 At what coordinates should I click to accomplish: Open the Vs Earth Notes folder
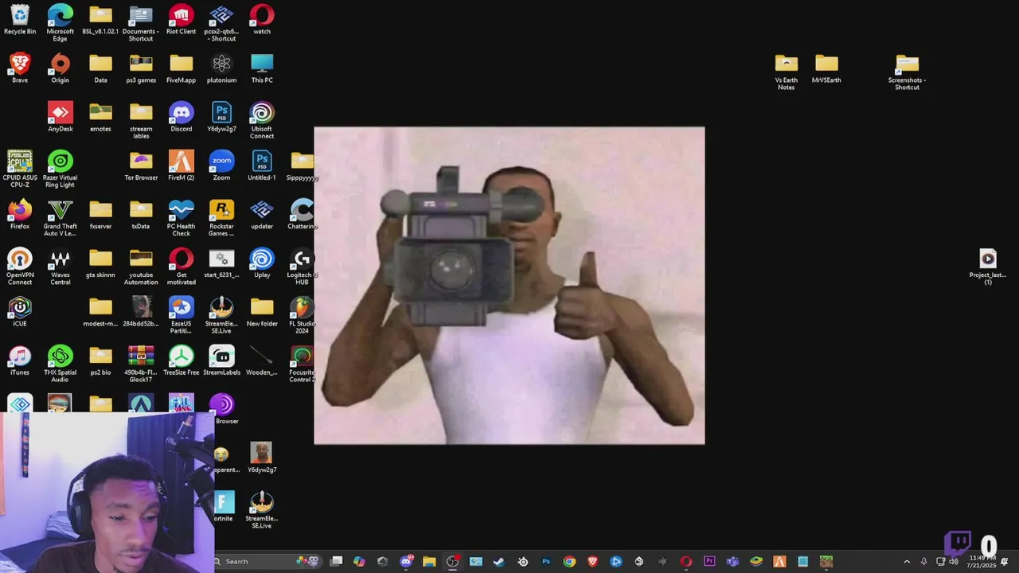(786, 72)
